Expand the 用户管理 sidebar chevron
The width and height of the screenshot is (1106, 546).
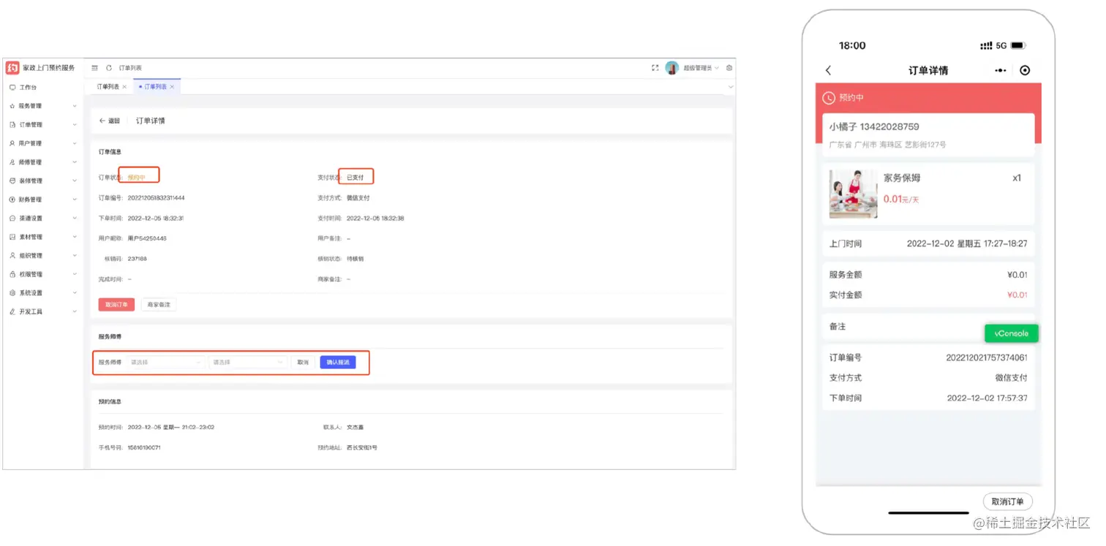(75, 144)
